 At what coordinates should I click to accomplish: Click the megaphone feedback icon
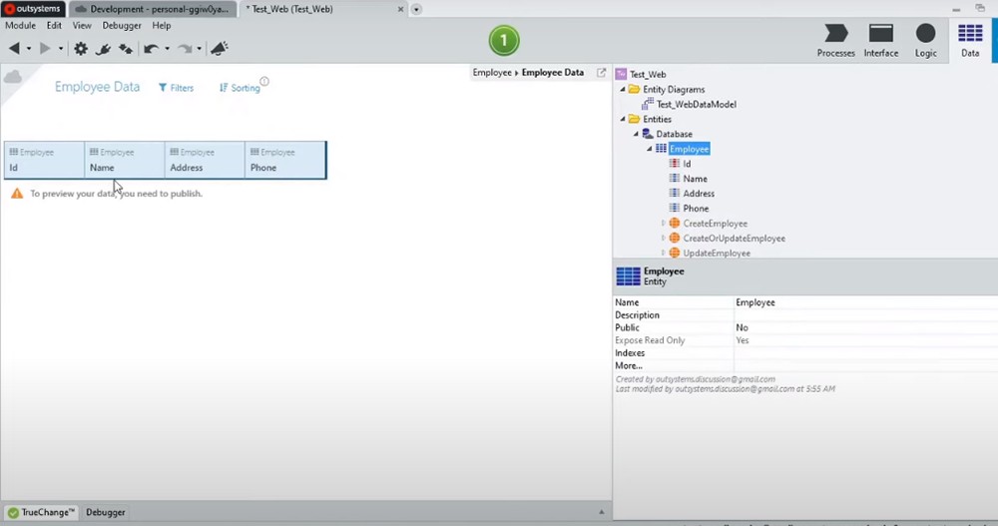219,48
